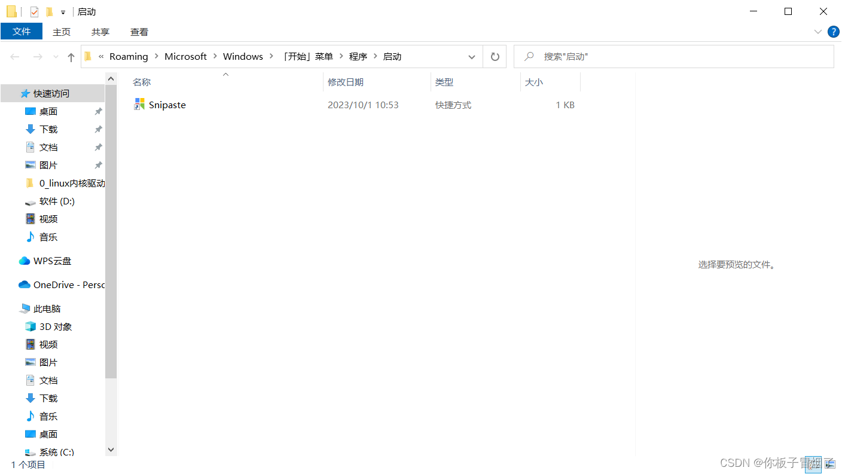Open WPS云盘 in the sidebar
The image size is (842, 474).
(51, 261)
